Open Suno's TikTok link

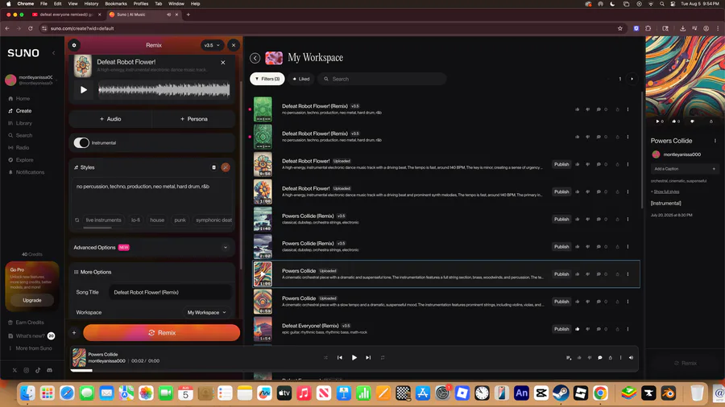38,370
